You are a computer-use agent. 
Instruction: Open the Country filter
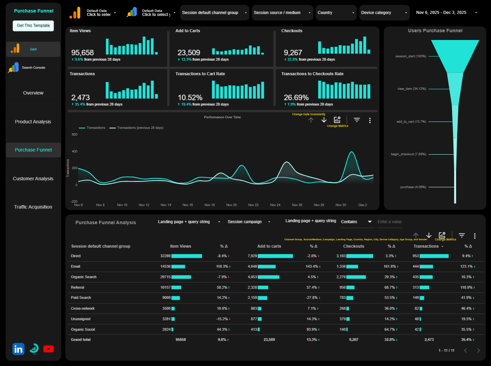tap(336, 13)
